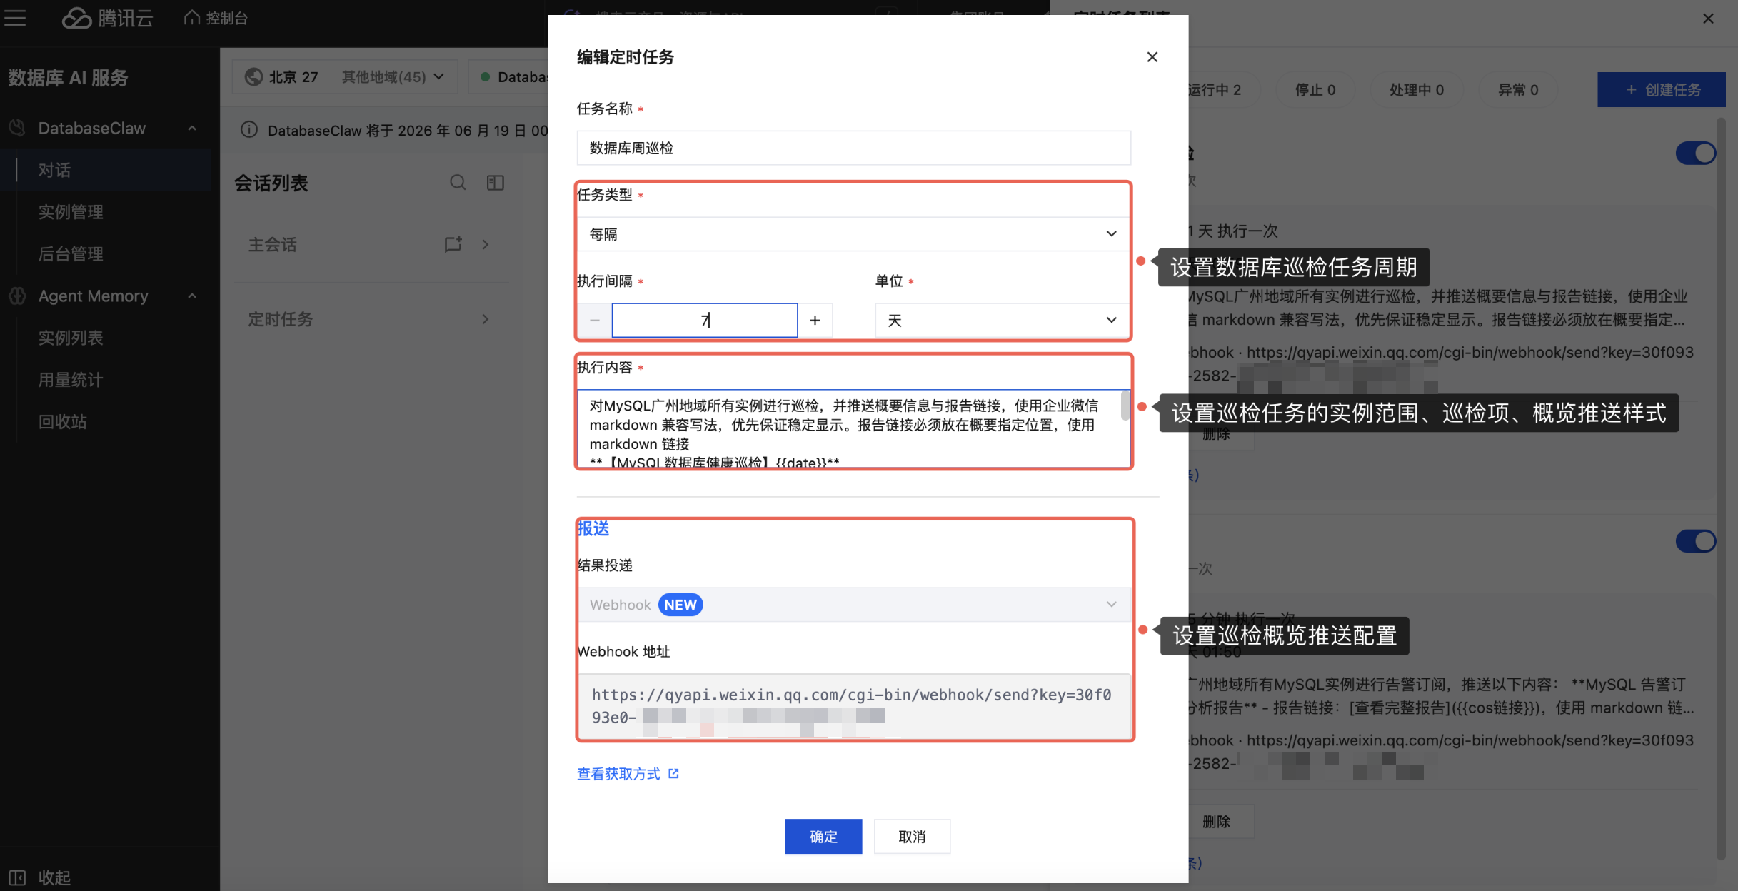1738x891 pixels.
Task: Click the 数据库 AI 服务 sidebar title
Action: pyautogui.click(x=68, y=78)
